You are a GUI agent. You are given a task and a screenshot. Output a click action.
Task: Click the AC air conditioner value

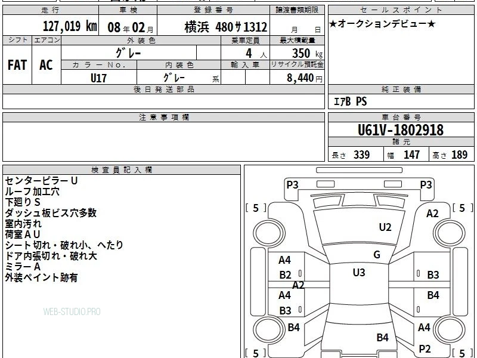(x=46, y=65)
